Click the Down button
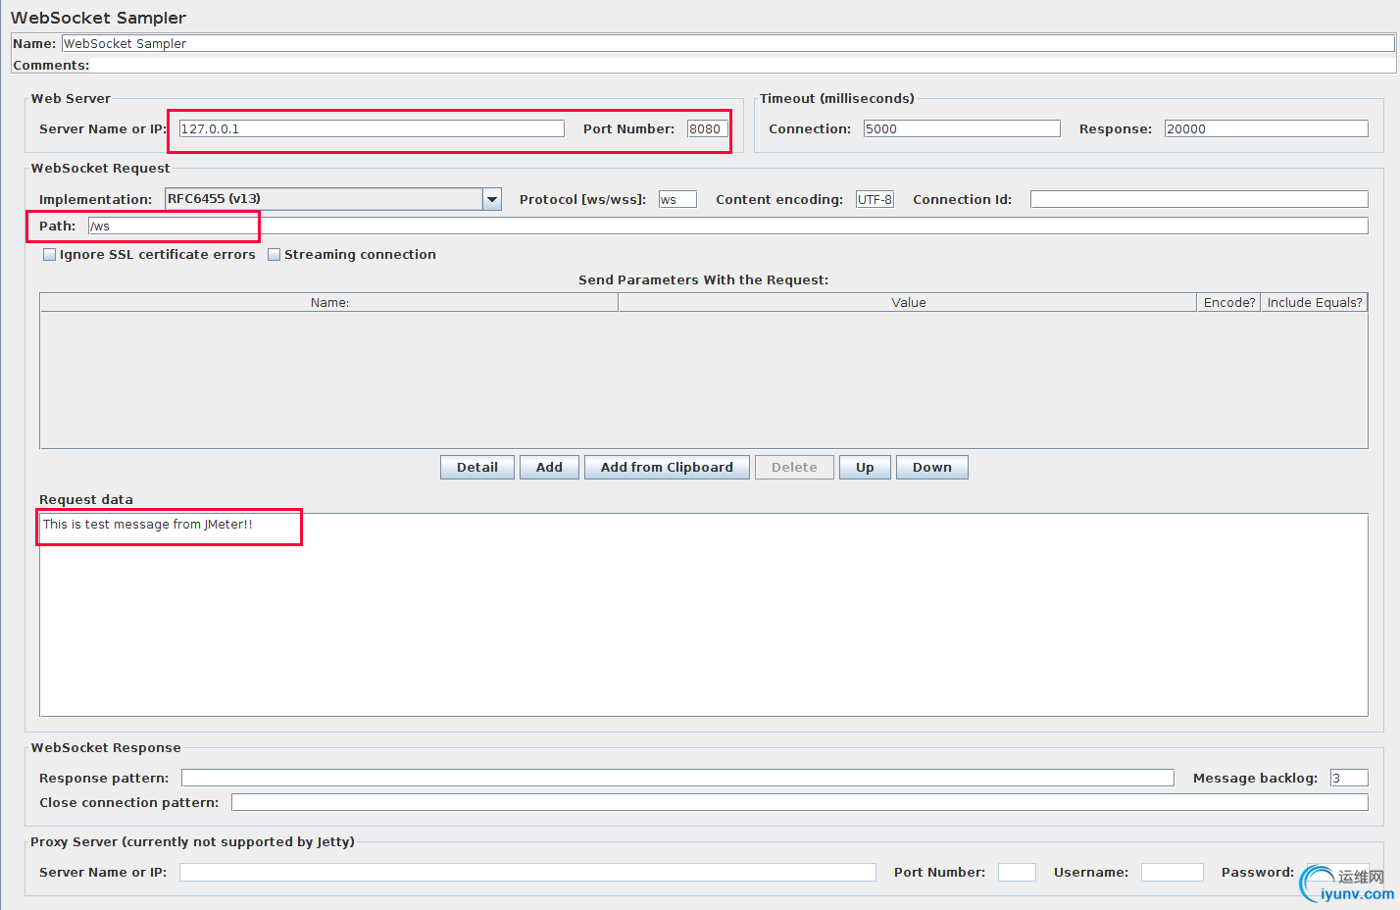 click(932, 467)
